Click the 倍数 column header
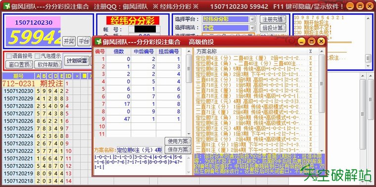Screen dimensions: 376x187 118,51
